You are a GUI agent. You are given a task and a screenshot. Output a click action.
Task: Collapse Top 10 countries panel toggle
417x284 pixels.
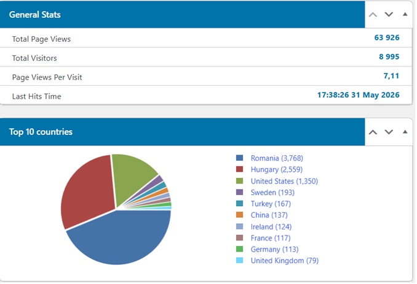click(407, 132)
